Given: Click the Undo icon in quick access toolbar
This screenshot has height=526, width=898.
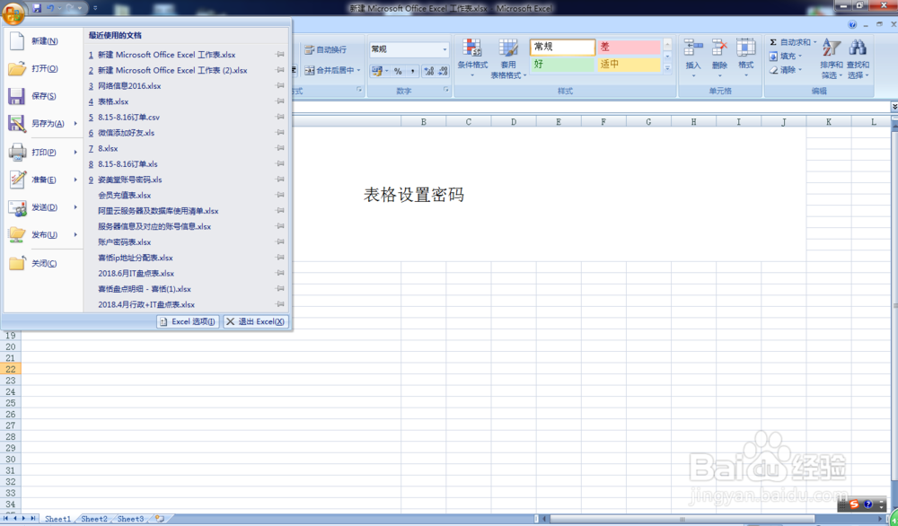Looking at the screenshot, I should click(x=50, y=8).
